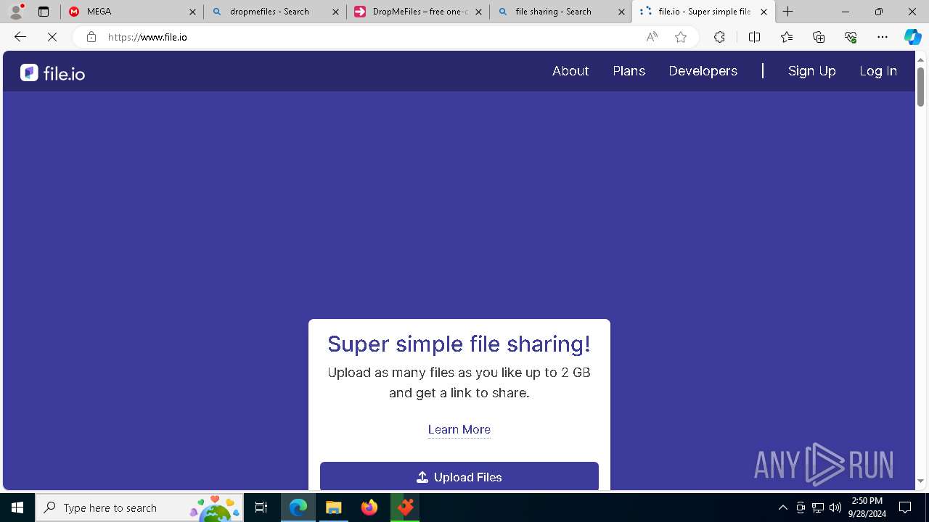
Task: Launch Firefox from the taskbar
Action: point(369,507)
